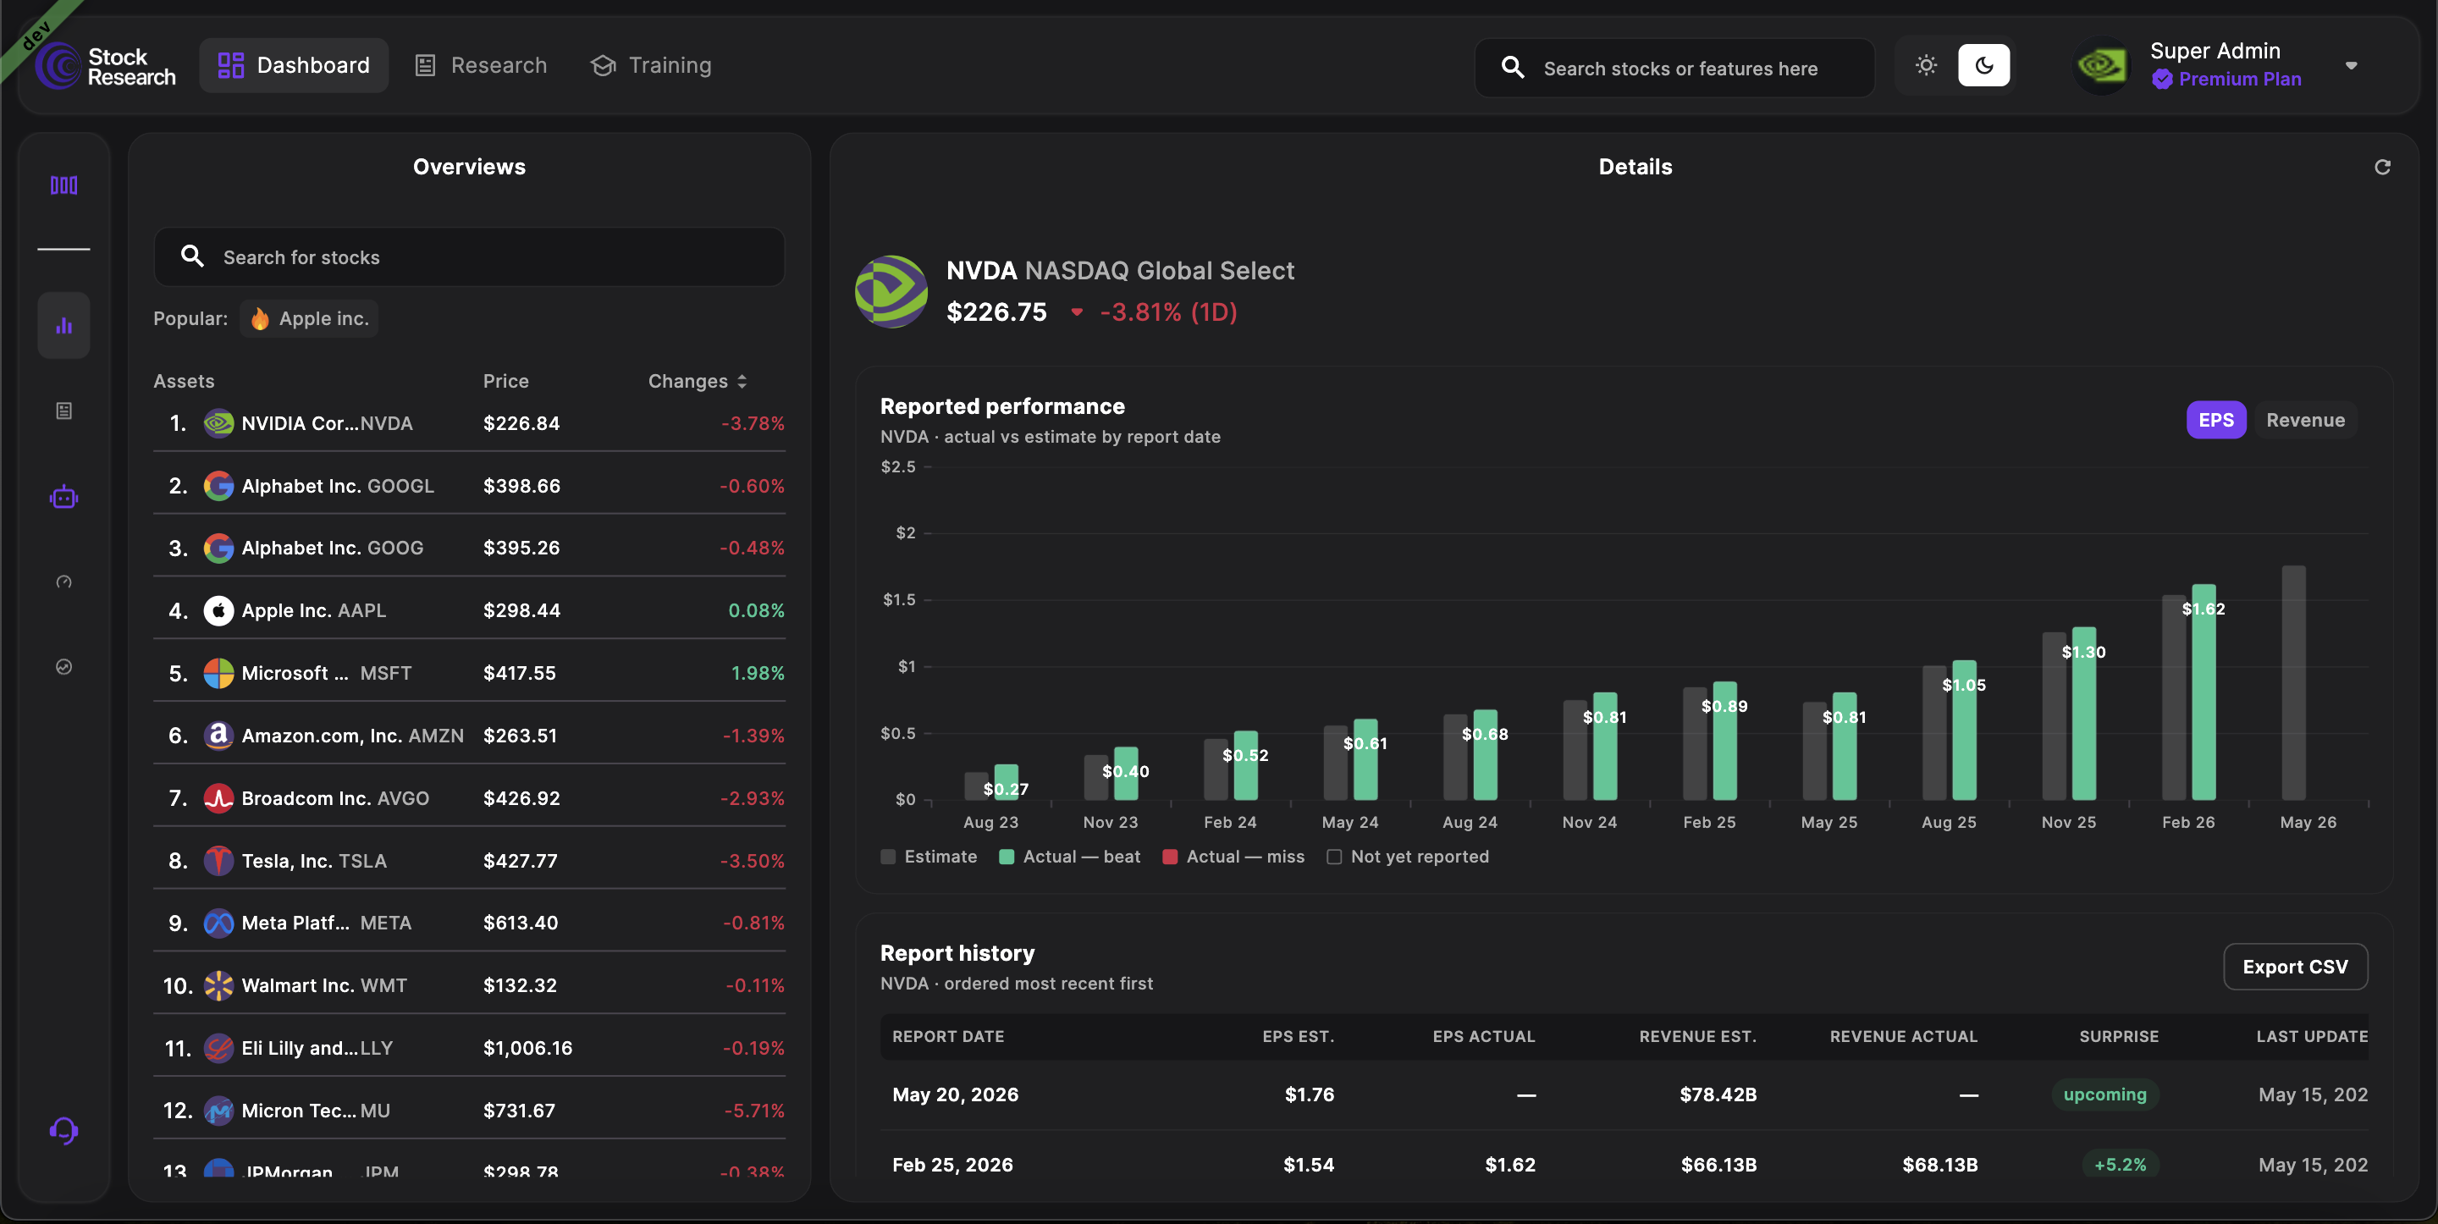Open the Micron MU row

(470, 1111)
